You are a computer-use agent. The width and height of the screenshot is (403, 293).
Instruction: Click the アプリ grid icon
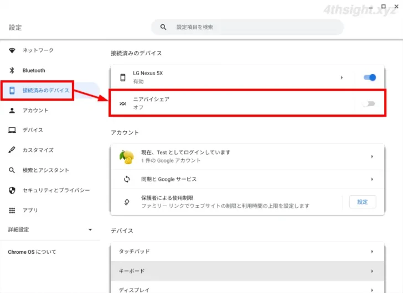click(12, 211)
